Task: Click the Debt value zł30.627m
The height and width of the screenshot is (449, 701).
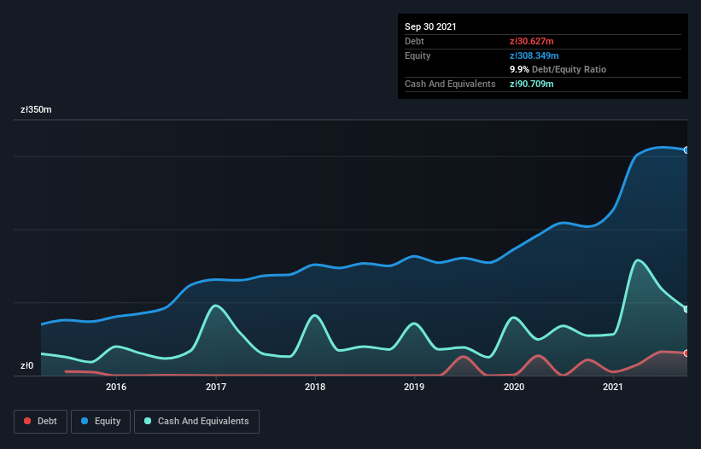Action: coord(532,42)
